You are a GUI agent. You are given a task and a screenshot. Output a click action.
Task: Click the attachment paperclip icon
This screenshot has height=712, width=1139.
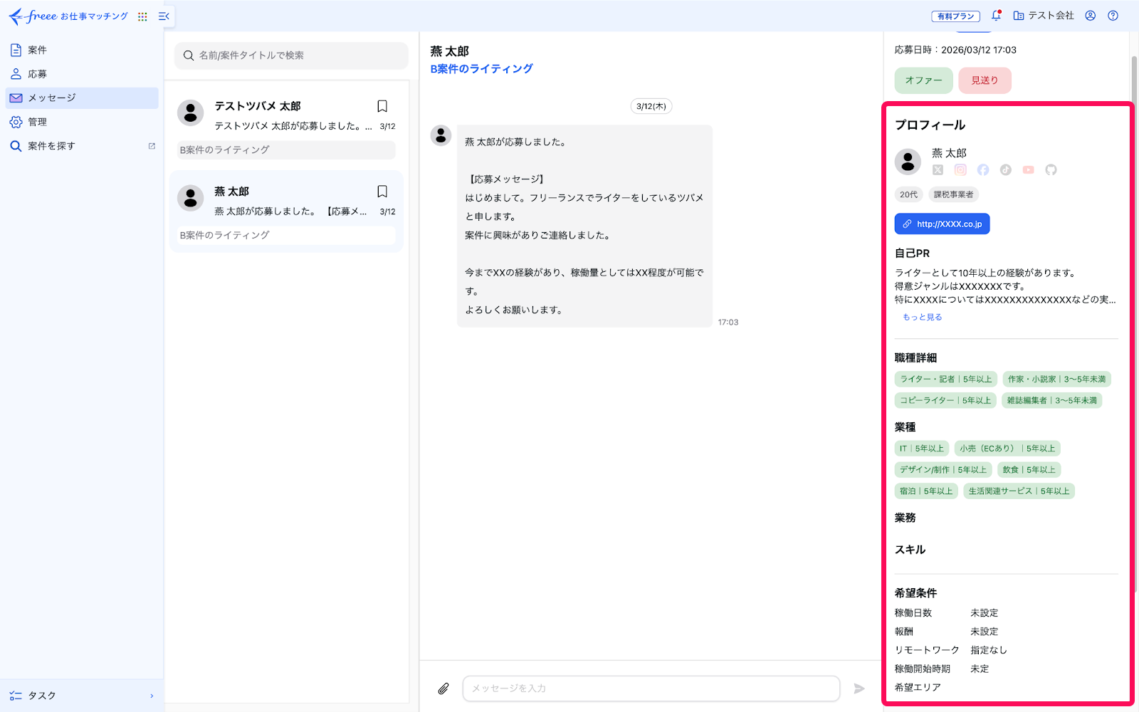pos(443,689)
